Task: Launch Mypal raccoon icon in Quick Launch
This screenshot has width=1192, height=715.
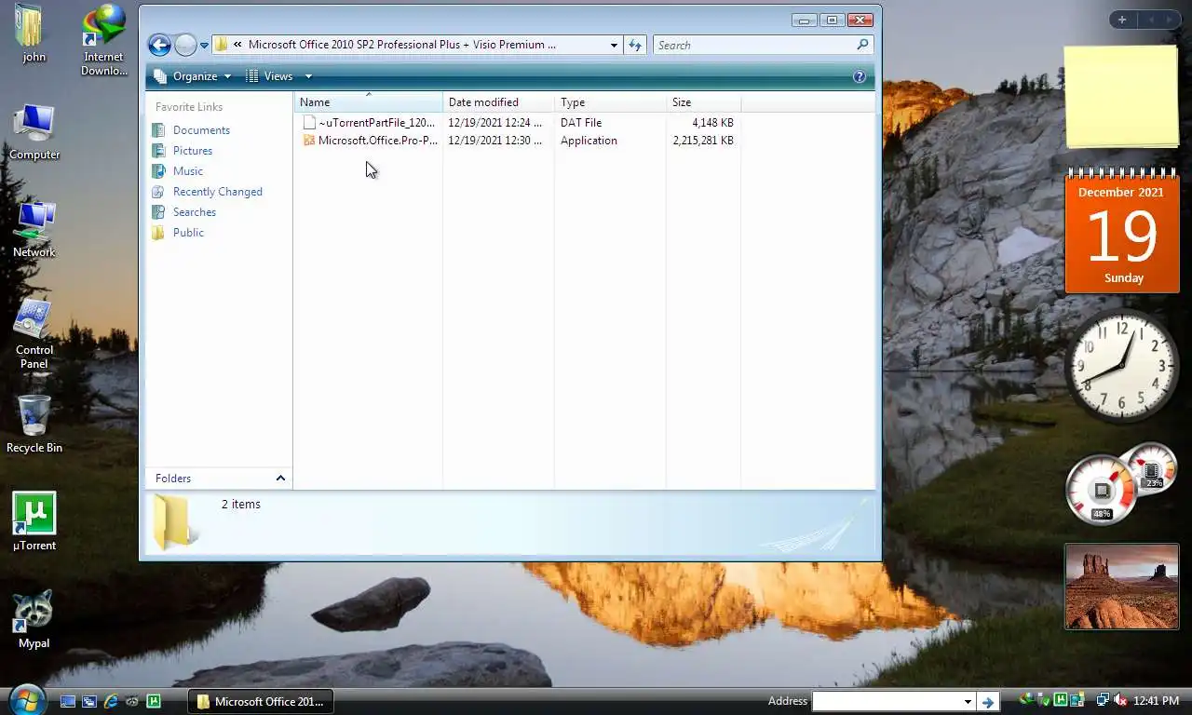Action: (132, 701)
